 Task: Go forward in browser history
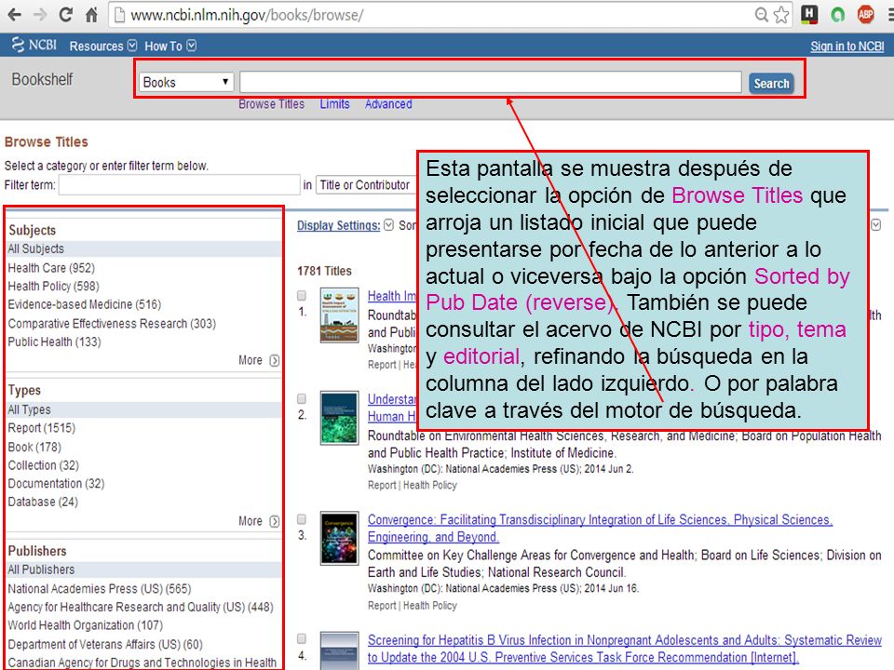tap(40, 15)
